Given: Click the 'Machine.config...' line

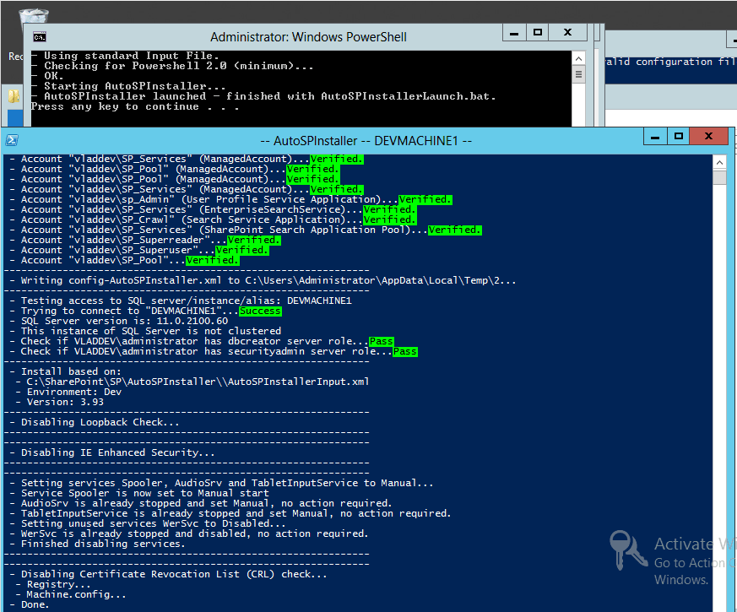Looking at the screenshot, I should click(71, 594).
